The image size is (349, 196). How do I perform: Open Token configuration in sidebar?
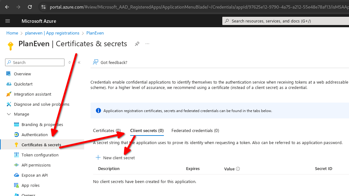coord(40,155)
